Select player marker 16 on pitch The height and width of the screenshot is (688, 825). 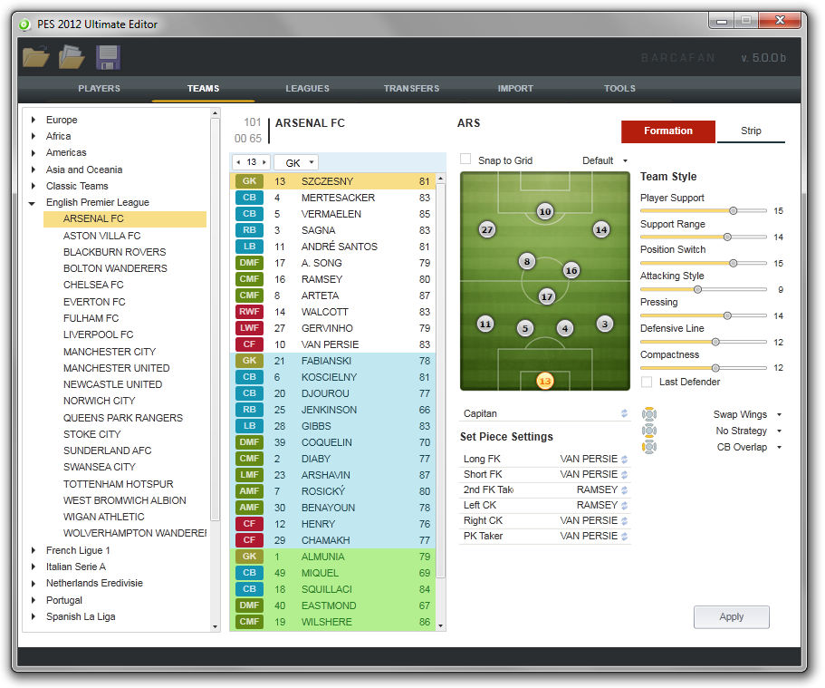pos(571,271)
